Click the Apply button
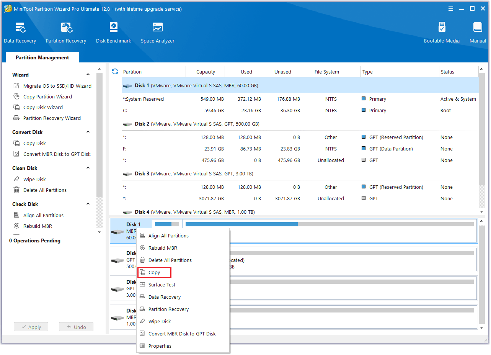Image resolution: width=491 pixels, height=355 pixels. [x=31, y=327]
